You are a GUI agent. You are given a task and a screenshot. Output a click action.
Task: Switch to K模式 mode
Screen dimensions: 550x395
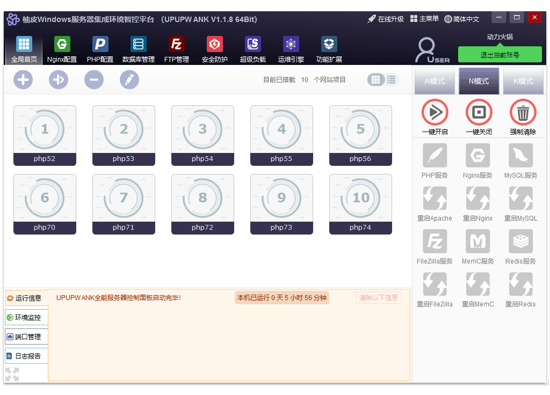tap(523, 81)
